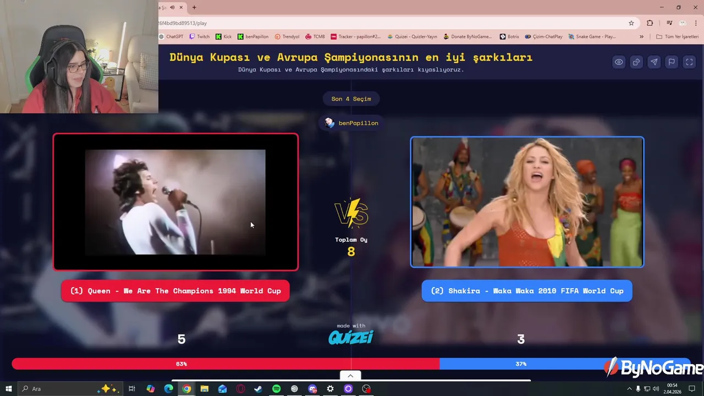Open the Chrome profile avatar
704x396 pixels.
tap(683, 23)
